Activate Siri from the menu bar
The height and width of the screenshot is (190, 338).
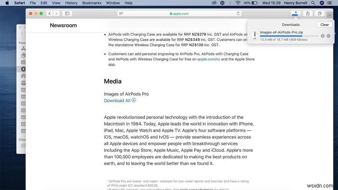tap(322, 3)
